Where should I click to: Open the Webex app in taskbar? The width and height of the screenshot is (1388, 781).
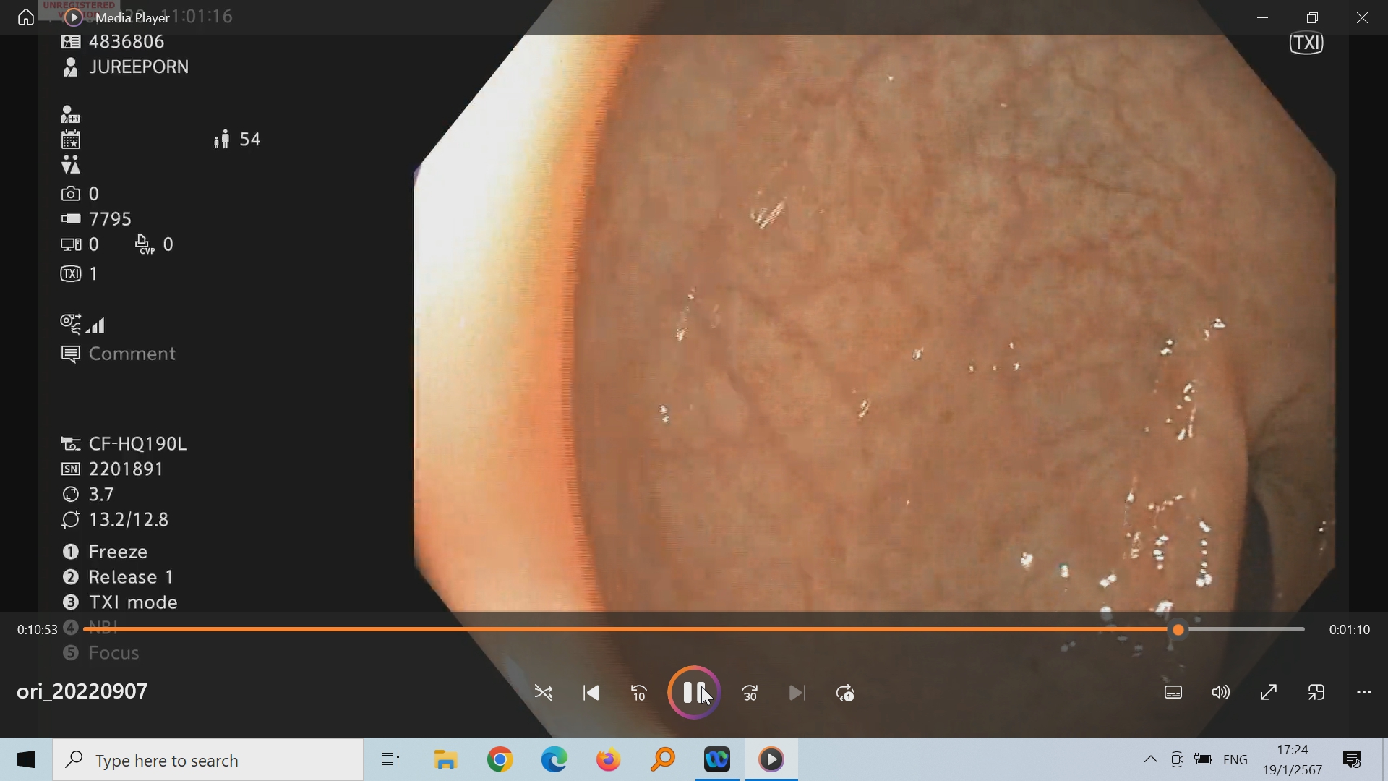(717, 760)
